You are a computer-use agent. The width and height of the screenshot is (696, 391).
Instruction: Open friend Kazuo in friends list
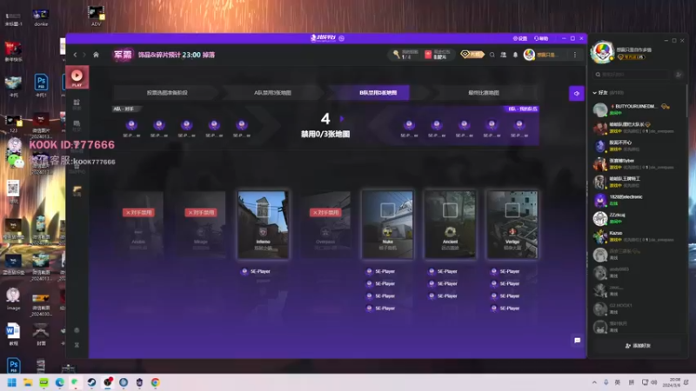(638, 236)
